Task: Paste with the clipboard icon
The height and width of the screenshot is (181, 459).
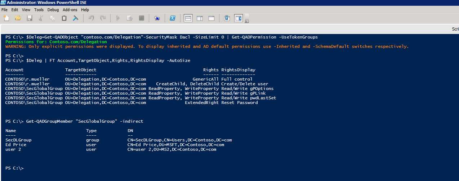Action: click(64, 18)
